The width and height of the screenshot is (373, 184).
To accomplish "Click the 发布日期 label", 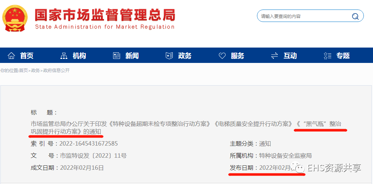I will tap(244, 168).
